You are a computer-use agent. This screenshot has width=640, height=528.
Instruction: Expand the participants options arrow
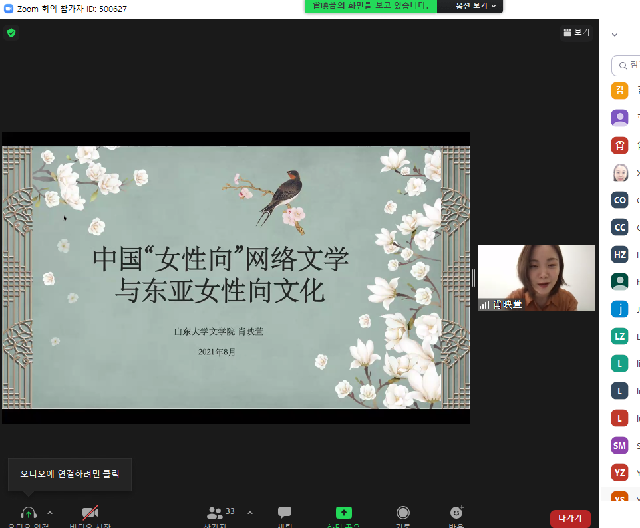pos(250,513)
